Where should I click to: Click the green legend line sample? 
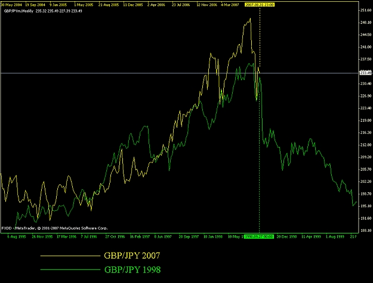tap(70, 270)
